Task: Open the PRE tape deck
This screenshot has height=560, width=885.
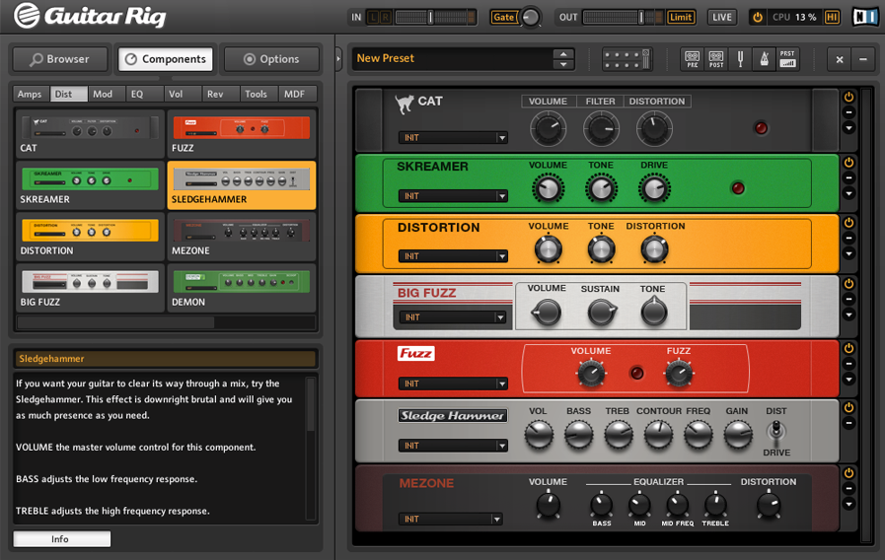Action: click(692, 58)
